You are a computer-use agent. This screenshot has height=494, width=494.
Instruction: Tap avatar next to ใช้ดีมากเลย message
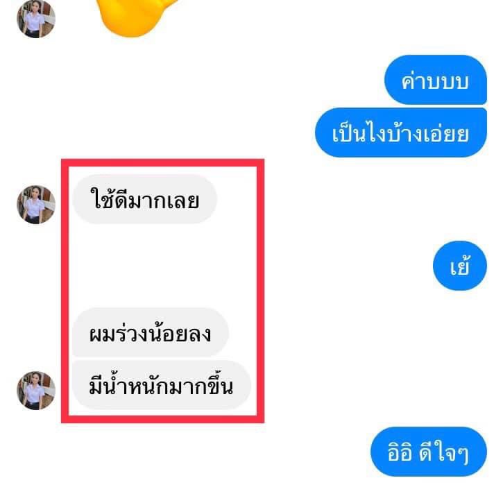coord(36,205)
